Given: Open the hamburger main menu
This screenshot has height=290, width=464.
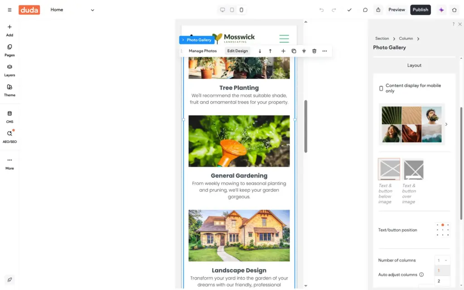Looking at the screenshot, I should pyautogui.click(x=10, y=10).
